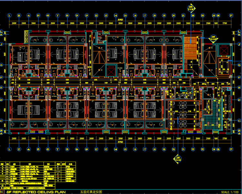
Task: Select the D01 section marker below the plan
Action: click(x=178, y=159)
